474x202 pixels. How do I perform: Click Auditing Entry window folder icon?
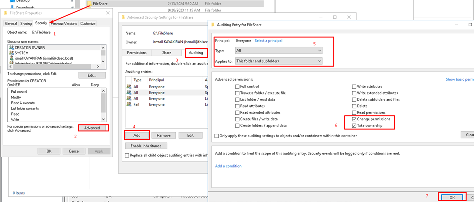(213, 24)
